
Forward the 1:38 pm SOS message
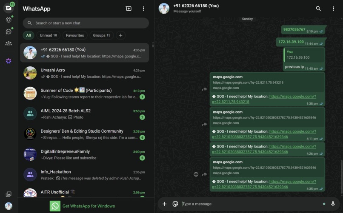tap(204, 89)
